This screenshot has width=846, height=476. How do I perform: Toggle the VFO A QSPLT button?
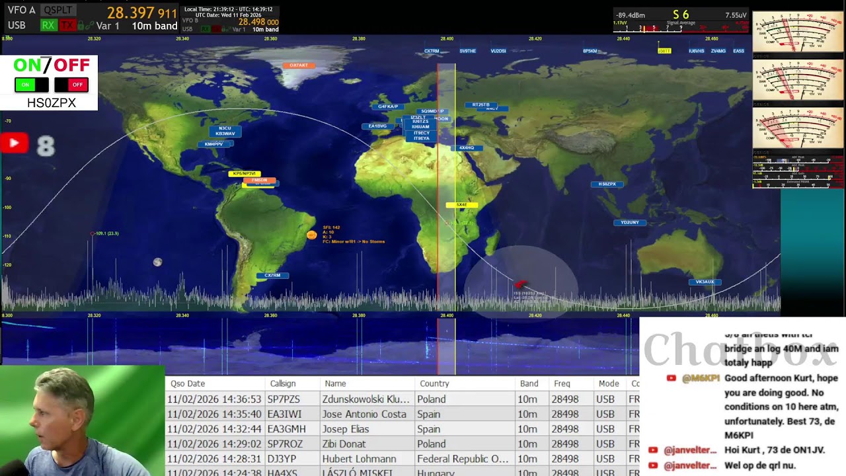tap(58, 11)
